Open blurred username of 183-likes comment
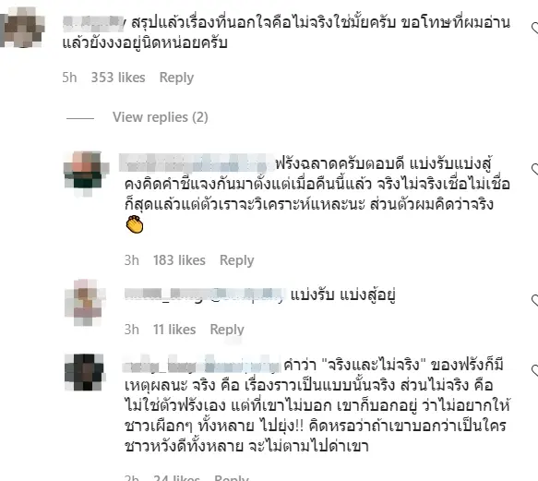The height and width of the screenshot is (481, 538). coord(197,163)
